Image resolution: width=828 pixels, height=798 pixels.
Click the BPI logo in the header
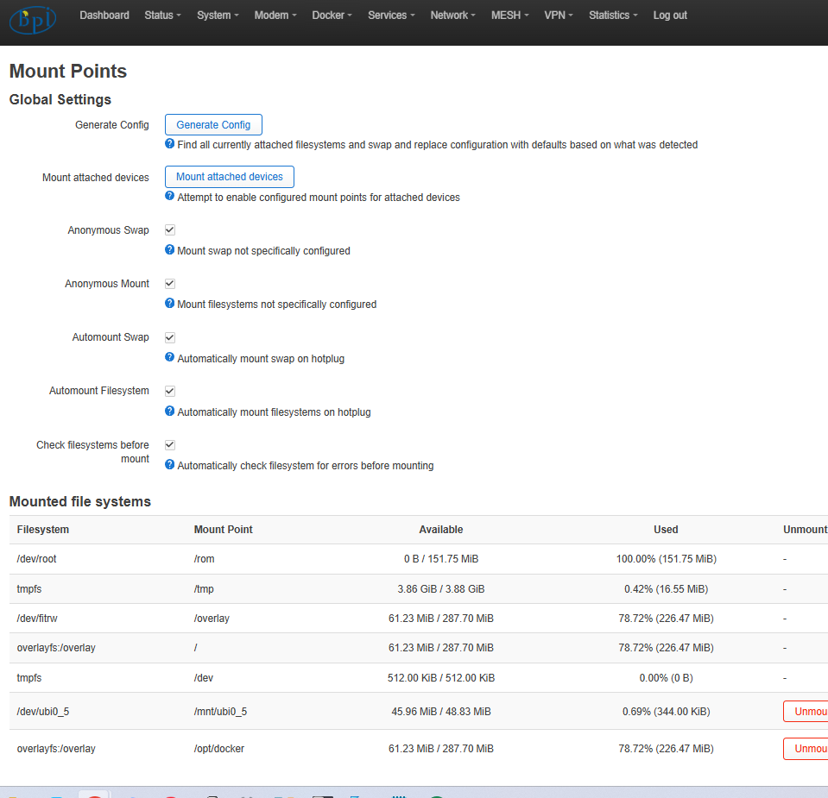[x=33, y=18]
